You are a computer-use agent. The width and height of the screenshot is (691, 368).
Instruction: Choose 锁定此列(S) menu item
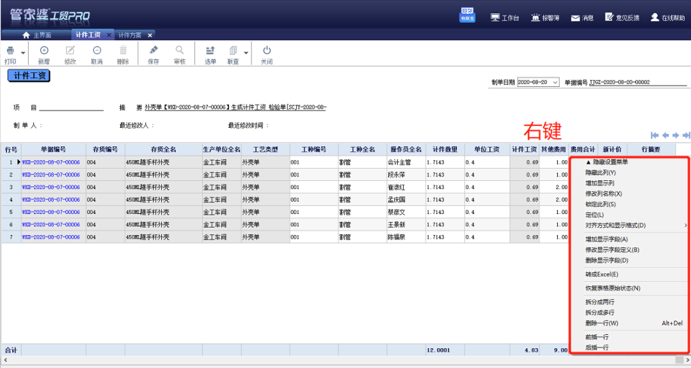click(x=600, y=204)
